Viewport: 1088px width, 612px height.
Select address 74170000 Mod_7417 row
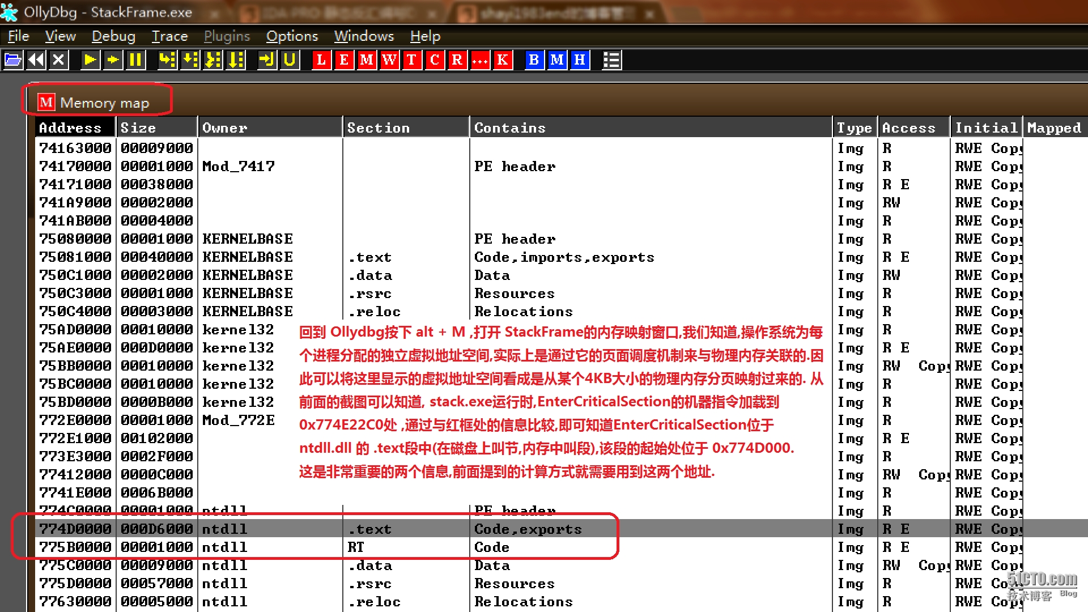pos(561,166)
